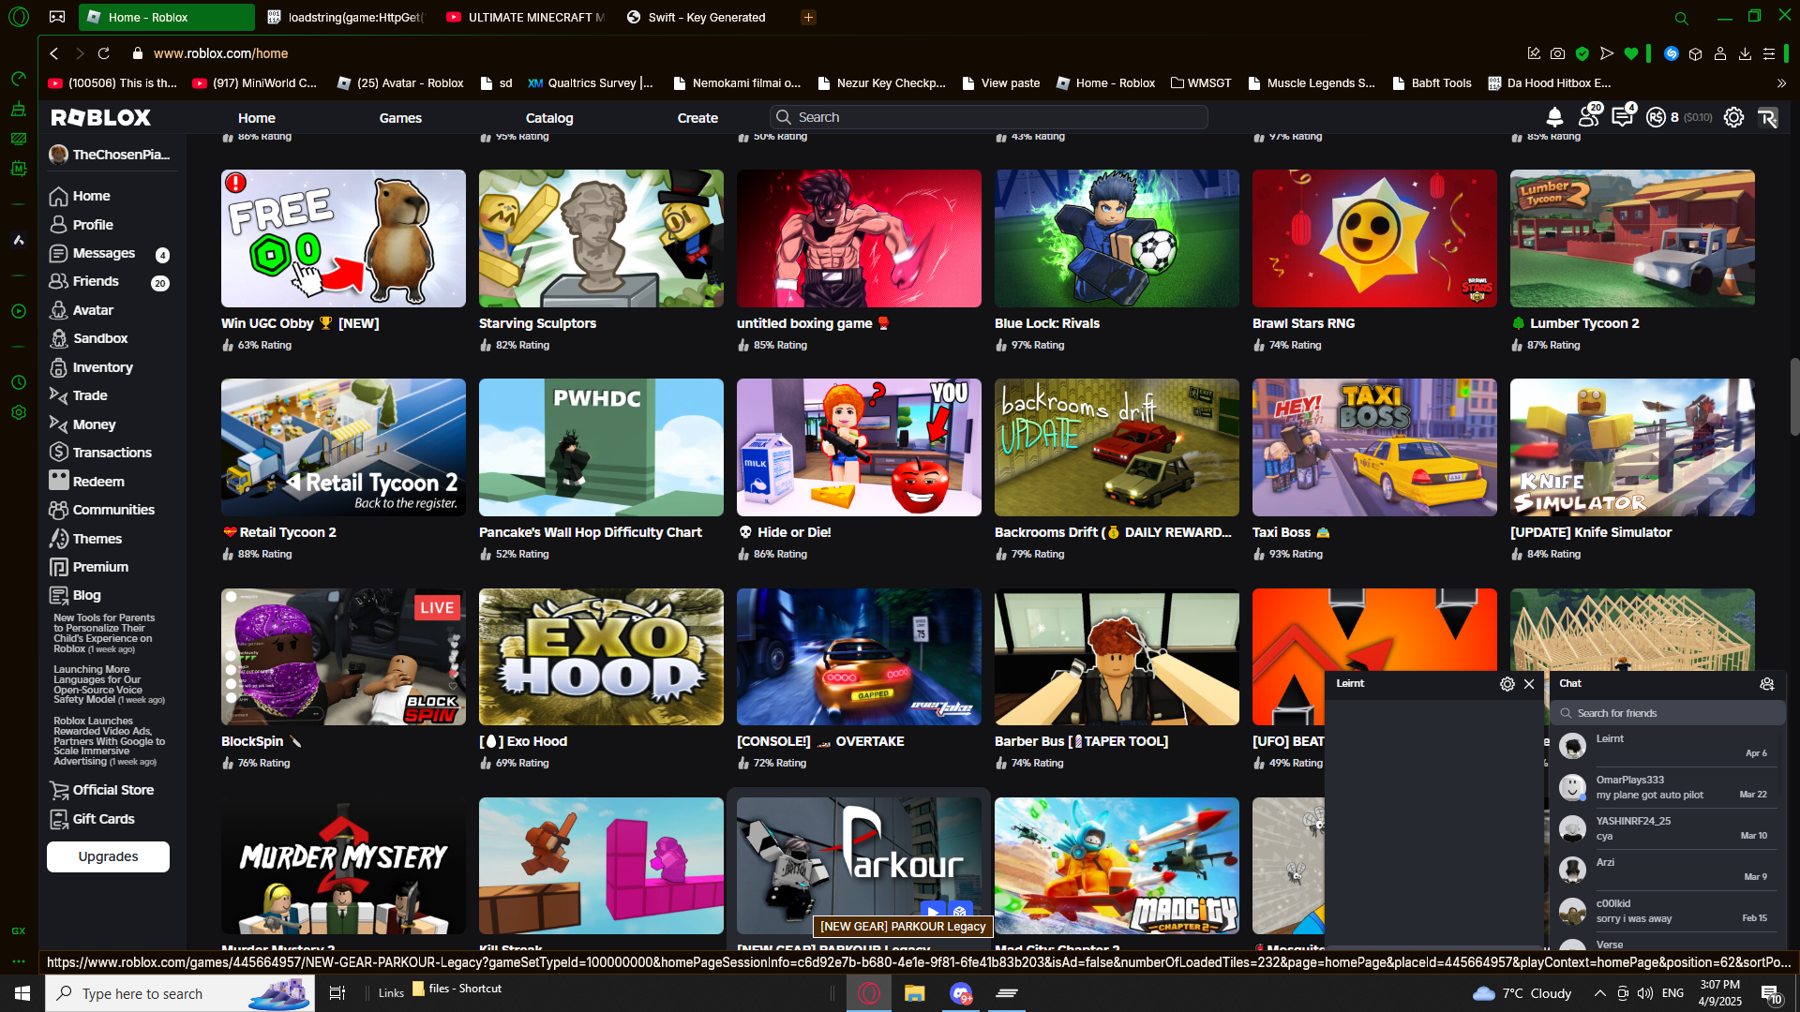
Task: Click the Roblox logo
Action: pyautogui.click(x=101, y=117)
